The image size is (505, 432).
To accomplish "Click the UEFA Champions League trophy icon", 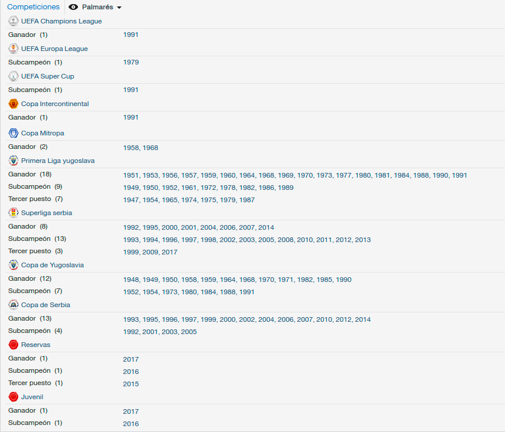I will [13, 21].
